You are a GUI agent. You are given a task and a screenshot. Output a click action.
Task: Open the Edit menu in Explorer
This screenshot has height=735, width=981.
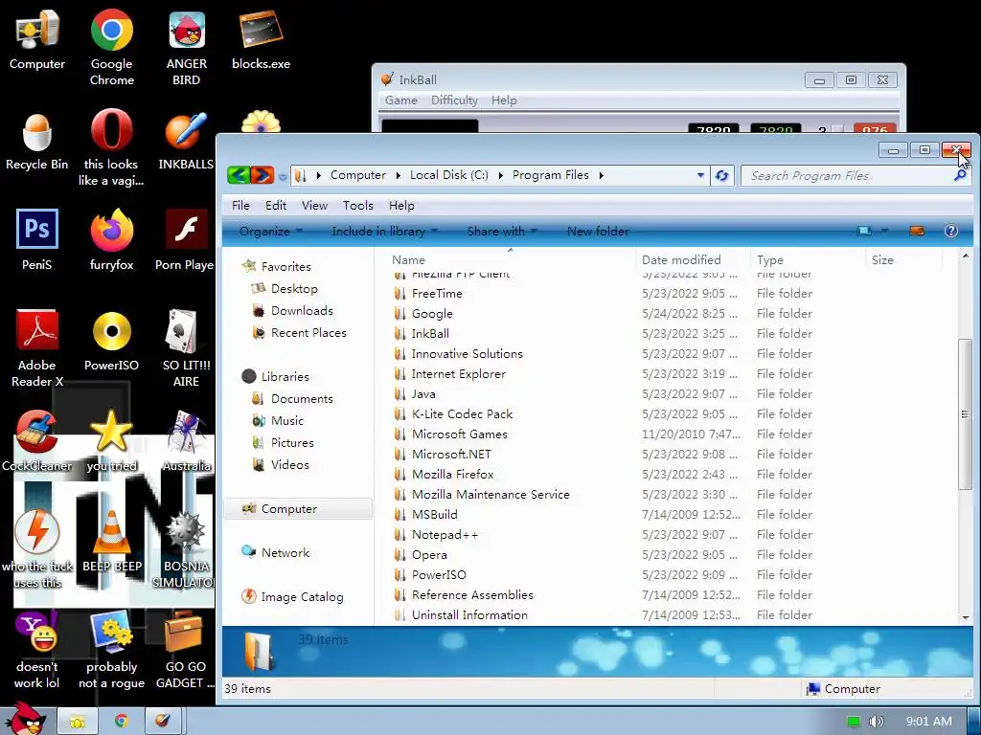[x=275, y=206]
